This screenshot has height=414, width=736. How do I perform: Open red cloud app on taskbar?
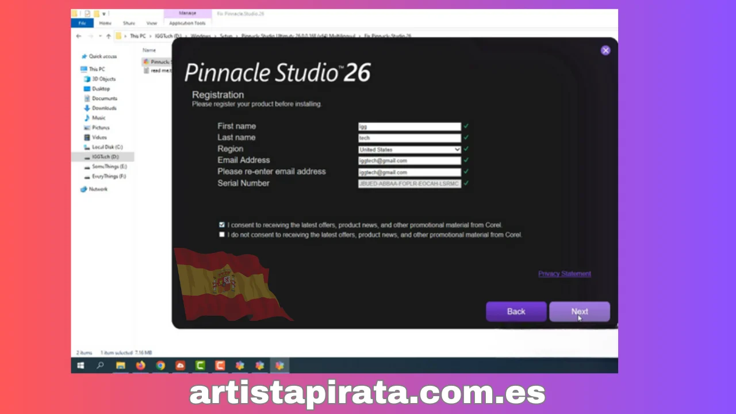tap(180, 365)
